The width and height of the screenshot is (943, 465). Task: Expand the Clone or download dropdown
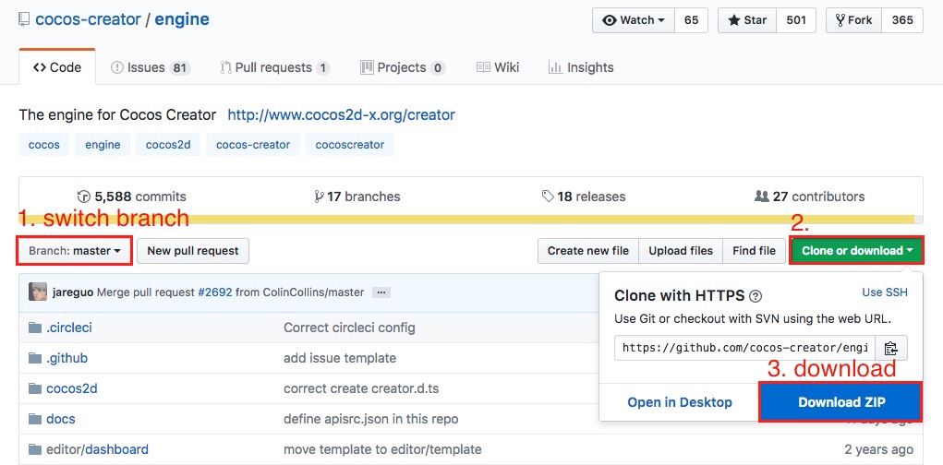click(857, 251)
